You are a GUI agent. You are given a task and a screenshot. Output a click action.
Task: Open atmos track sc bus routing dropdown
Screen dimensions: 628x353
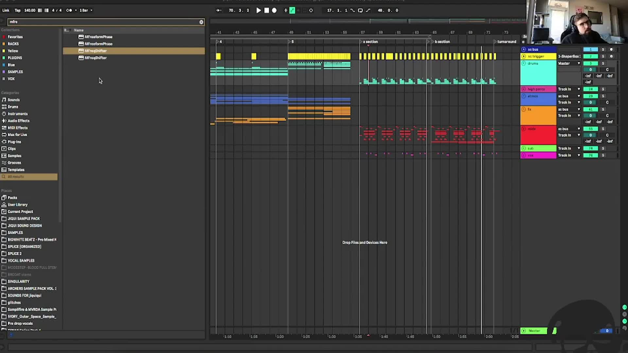click(x=569, y=96)
